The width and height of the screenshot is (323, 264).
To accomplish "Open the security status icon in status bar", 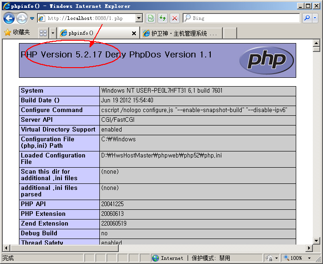I will point(269,258).
